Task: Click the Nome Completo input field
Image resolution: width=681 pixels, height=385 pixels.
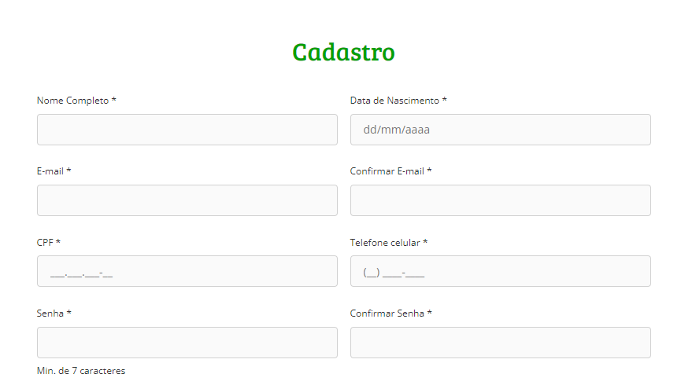Action: point(187,130)
